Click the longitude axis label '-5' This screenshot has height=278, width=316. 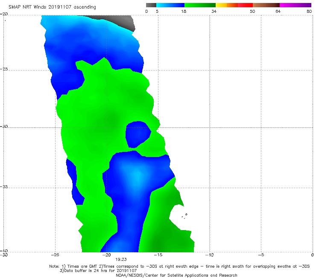(261, 255)
